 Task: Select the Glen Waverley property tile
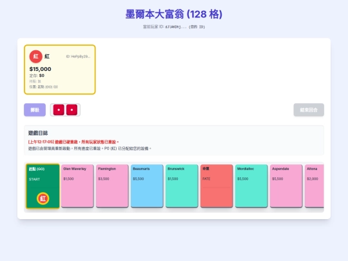(x=77, y=186)
